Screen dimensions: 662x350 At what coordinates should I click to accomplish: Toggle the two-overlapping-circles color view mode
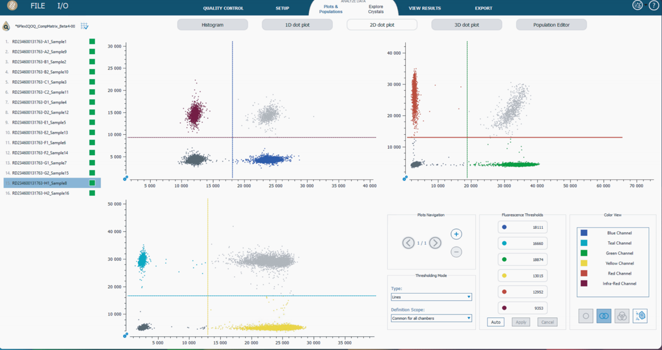pos(604,316)
